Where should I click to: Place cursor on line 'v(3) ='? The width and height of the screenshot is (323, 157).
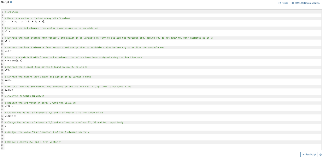tap(9, 106)
